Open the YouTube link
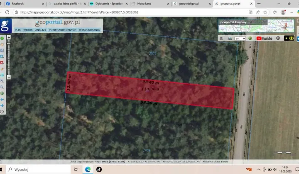Viewport: 299px width, 174px height. point(264,39)
